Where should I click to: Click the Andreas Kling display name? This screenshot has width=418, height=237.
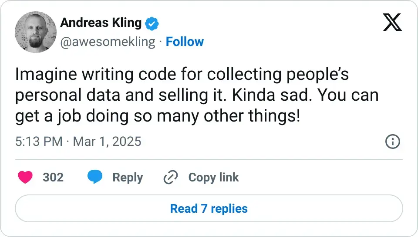tap(101, 23)
